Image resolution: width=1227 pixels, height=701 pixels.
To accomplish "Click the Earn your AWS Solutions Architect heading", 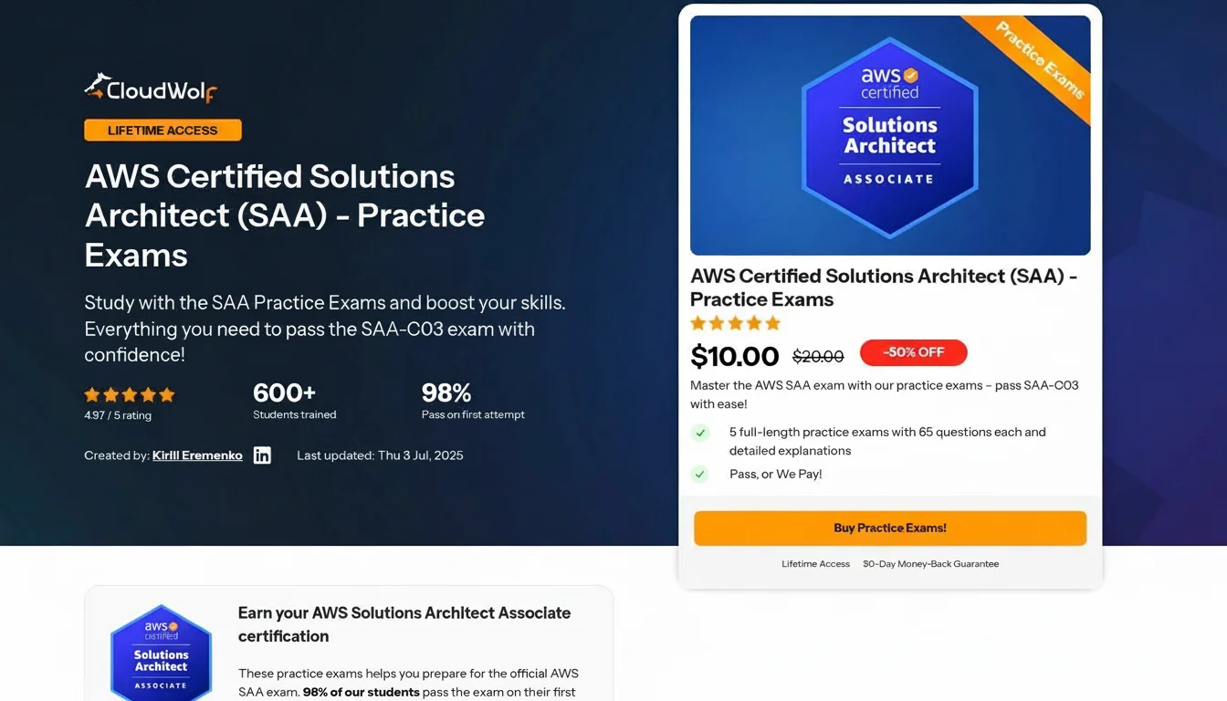I will point(404,624).
